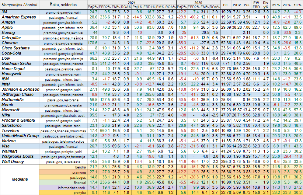Click the 2020 year header
Viewport: 303px width, 195px height.
click(x=198, y=3)
